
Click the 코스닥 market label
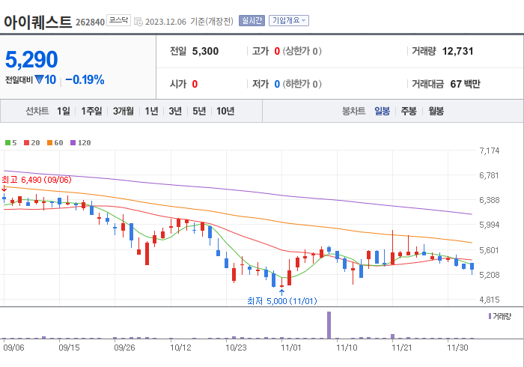click(x=118, y=20)
